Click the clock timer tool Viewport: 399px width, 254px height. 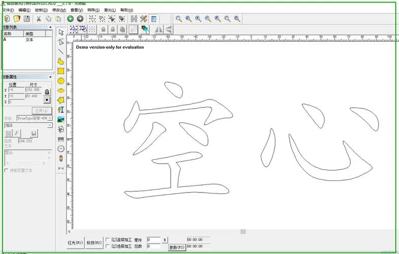61,149
